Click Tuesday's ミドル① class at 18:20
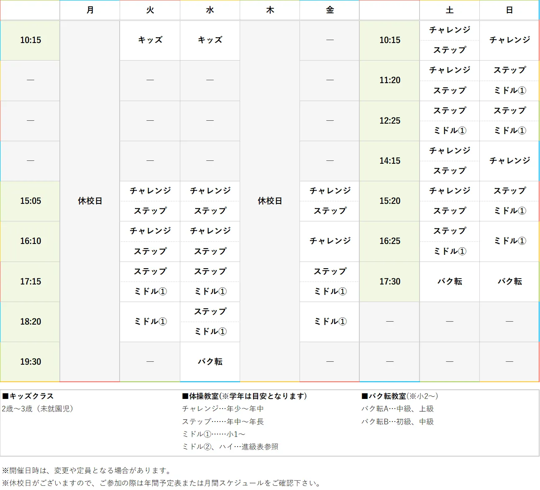This screenshot has height=490, width=540. coord(150,322)
